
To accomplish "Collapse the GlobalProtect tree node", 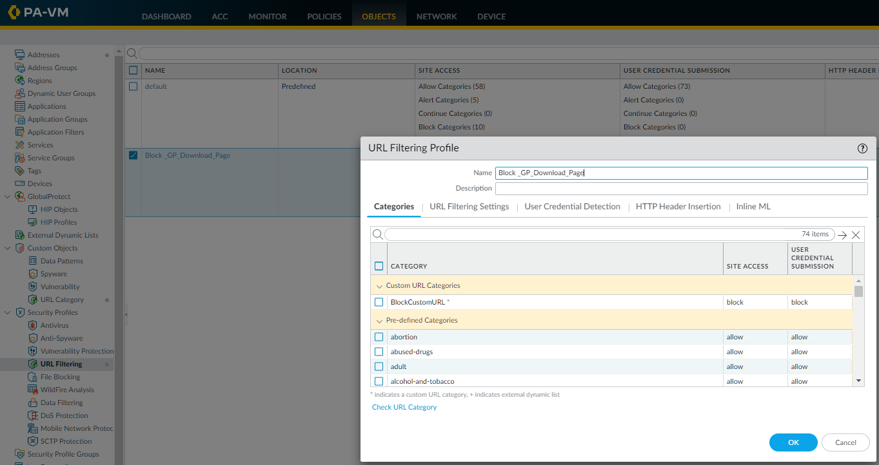I will pyautogui.click(x=8, y=196).
